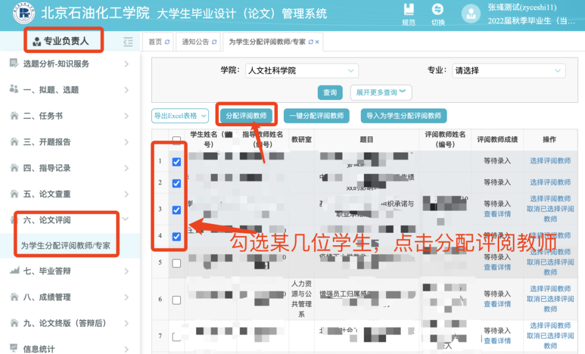Open the 学院 dropdown showing 人文社科学院

coord(302,70)
